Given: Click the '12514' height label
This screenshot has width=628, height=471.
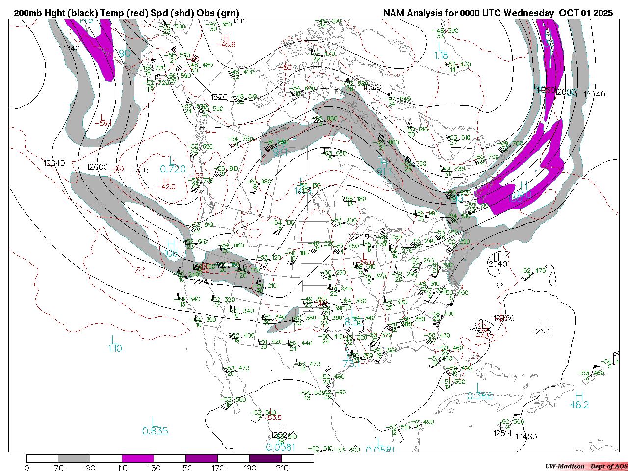Looking at the screenshot, I should [x=503, y=433].
